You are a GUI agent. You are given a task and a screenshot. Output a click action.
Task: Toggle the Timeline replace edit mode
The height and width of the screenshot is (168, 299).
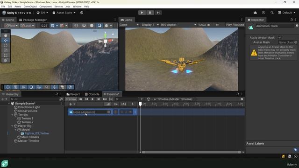point(123,104)
